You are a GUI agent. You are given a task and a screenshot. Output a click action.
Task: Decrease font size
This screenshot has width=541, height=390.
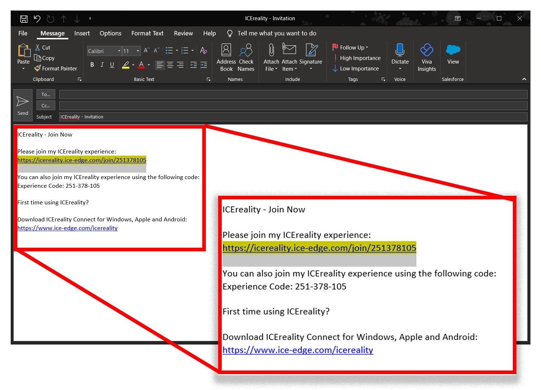pyautogui.click(x=156, y=51)
